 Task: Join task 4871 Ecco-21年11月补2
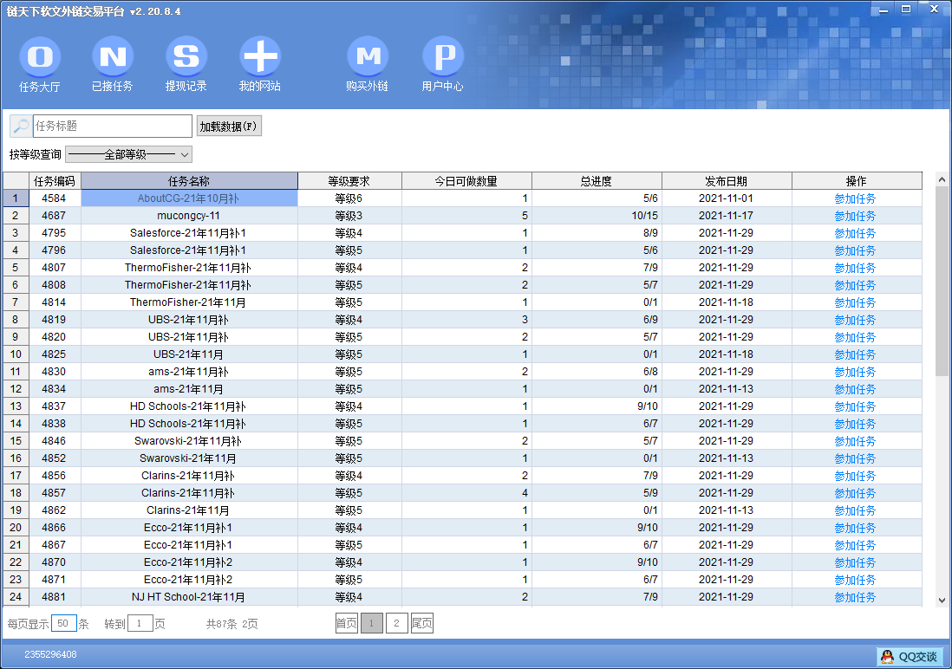[855, 581]
